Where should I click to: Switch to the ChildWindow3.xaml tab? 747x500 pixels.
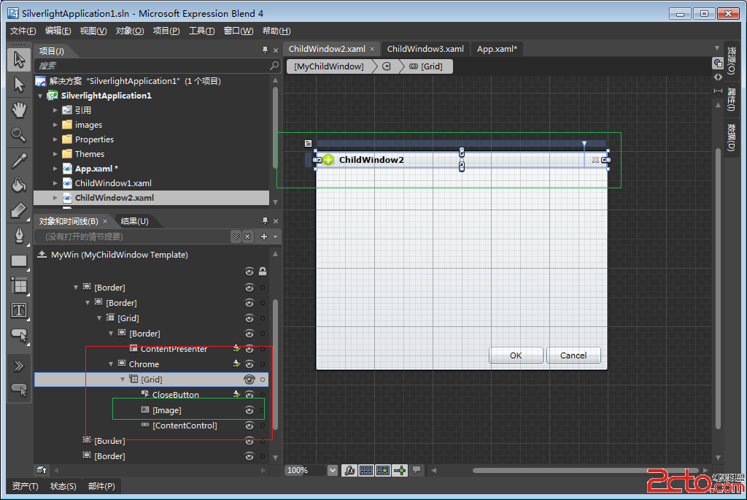425,49
